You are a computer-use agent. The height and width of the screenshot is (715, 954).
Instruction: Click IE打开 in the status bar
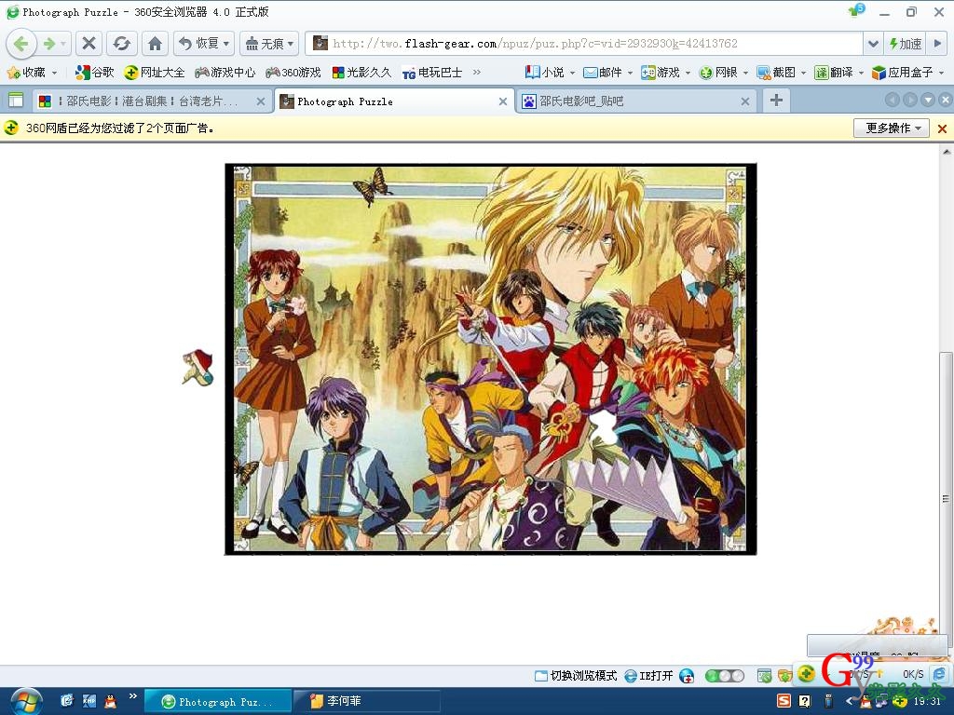point(648,676)
